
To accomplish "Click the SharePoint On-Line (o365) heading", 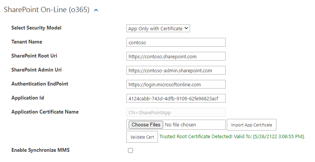I will (x=46, y=10).
